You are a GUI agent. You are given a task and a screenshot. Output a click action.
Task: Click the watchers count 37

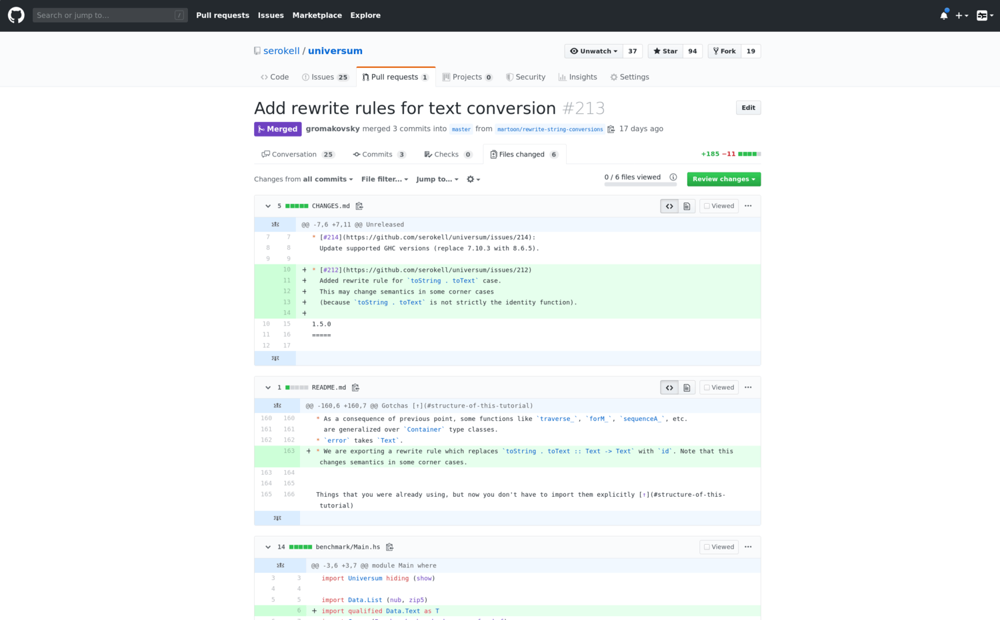pyautogui.click(x=633, y=51)
